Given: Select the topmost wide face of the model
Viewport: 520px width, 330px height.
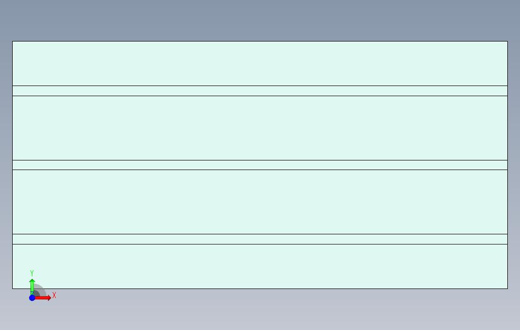Looking at the screenshot, I should (x=260, y=64).
